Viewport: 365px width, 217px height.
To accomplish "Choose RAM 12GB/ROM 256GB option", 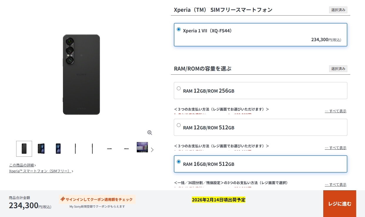I will [x=261, y=91].
